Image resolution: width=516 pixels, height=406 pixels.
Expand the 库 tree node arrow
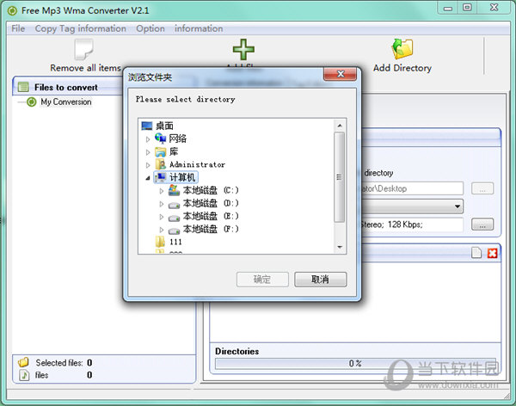coord(148,152)
